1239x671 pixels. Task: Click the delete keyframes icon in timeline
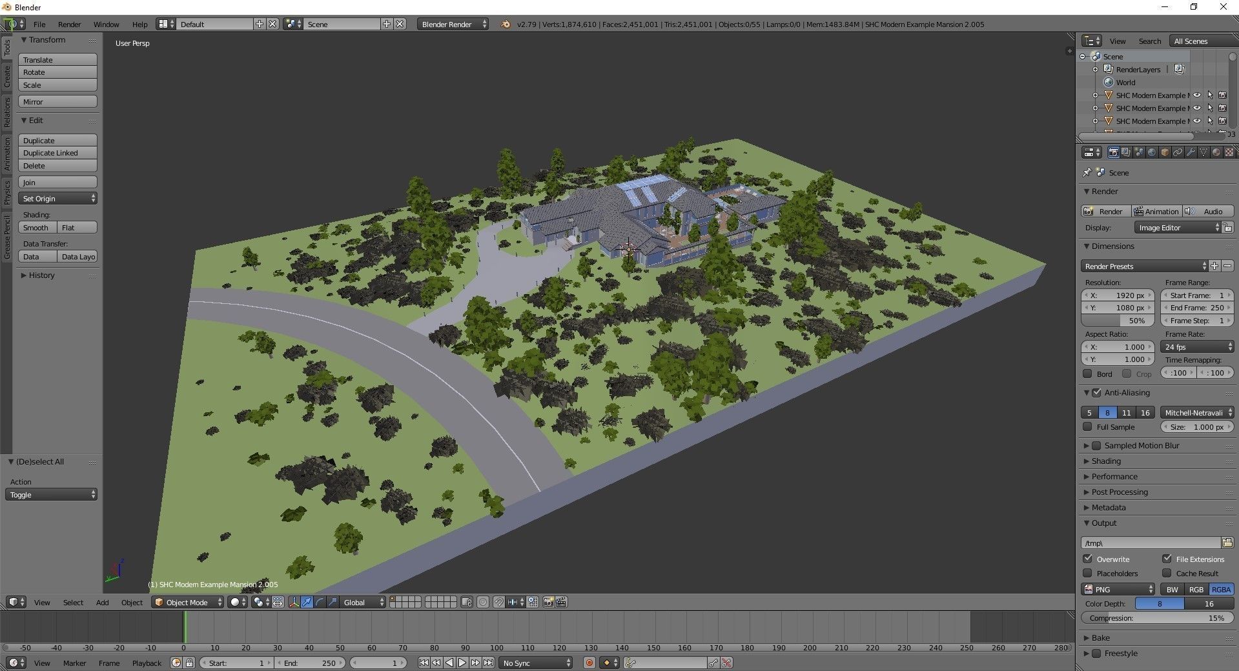[726, 663]
